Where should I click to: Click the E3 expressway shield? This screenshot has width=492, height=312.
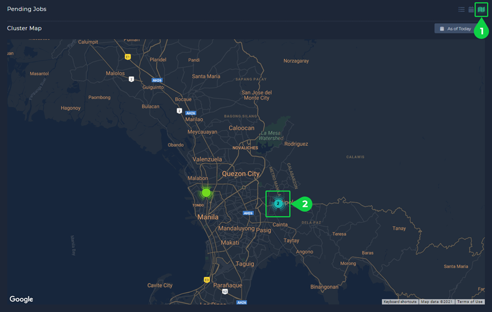[206, 280]
